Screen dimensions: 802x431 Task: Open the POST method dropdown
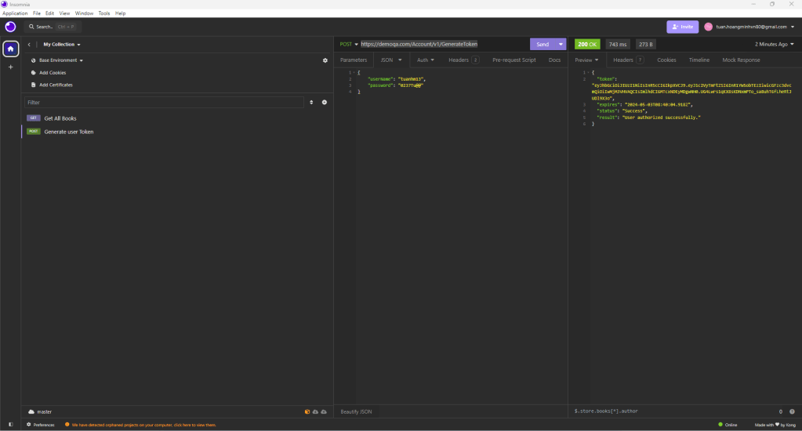[x=349, y=45]
